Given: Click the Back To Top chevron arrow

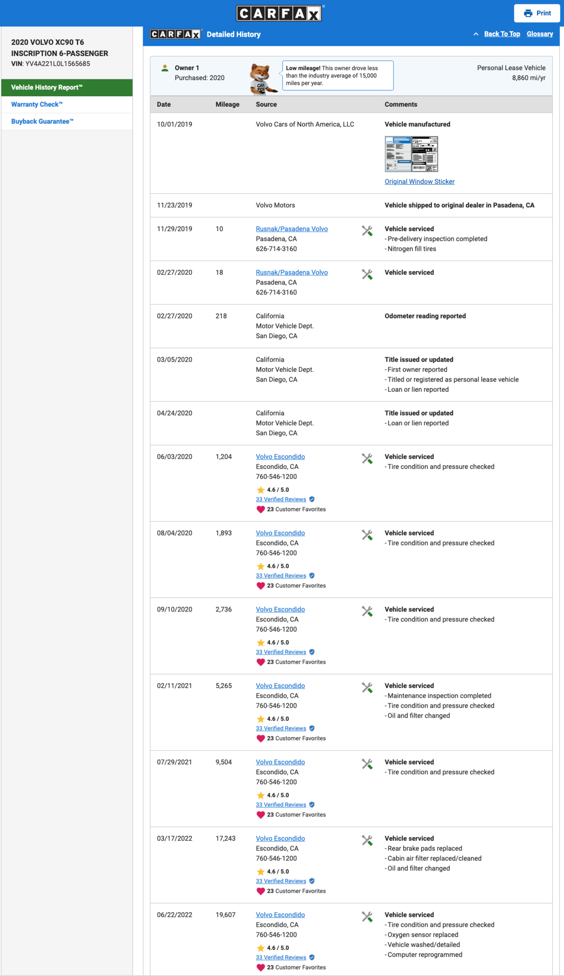Looking at the screenshot, I should coord(476,34).
